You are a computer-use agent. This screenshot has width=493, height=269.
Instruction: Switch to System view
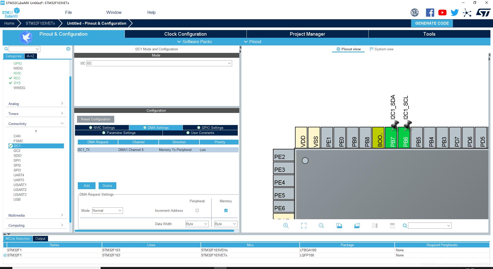[x=381, y=49]
